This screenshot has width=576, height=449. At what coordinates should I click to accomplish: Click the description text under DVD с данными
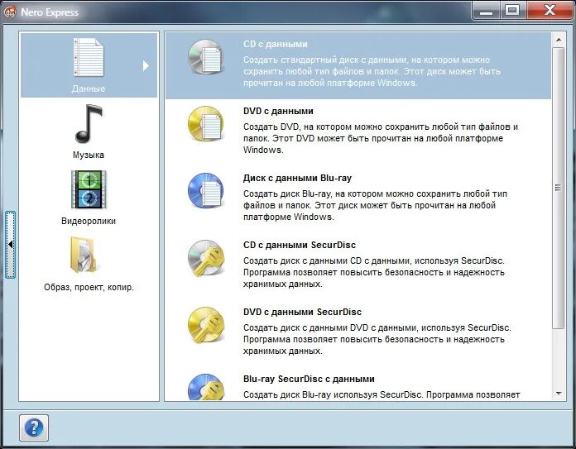381,138
